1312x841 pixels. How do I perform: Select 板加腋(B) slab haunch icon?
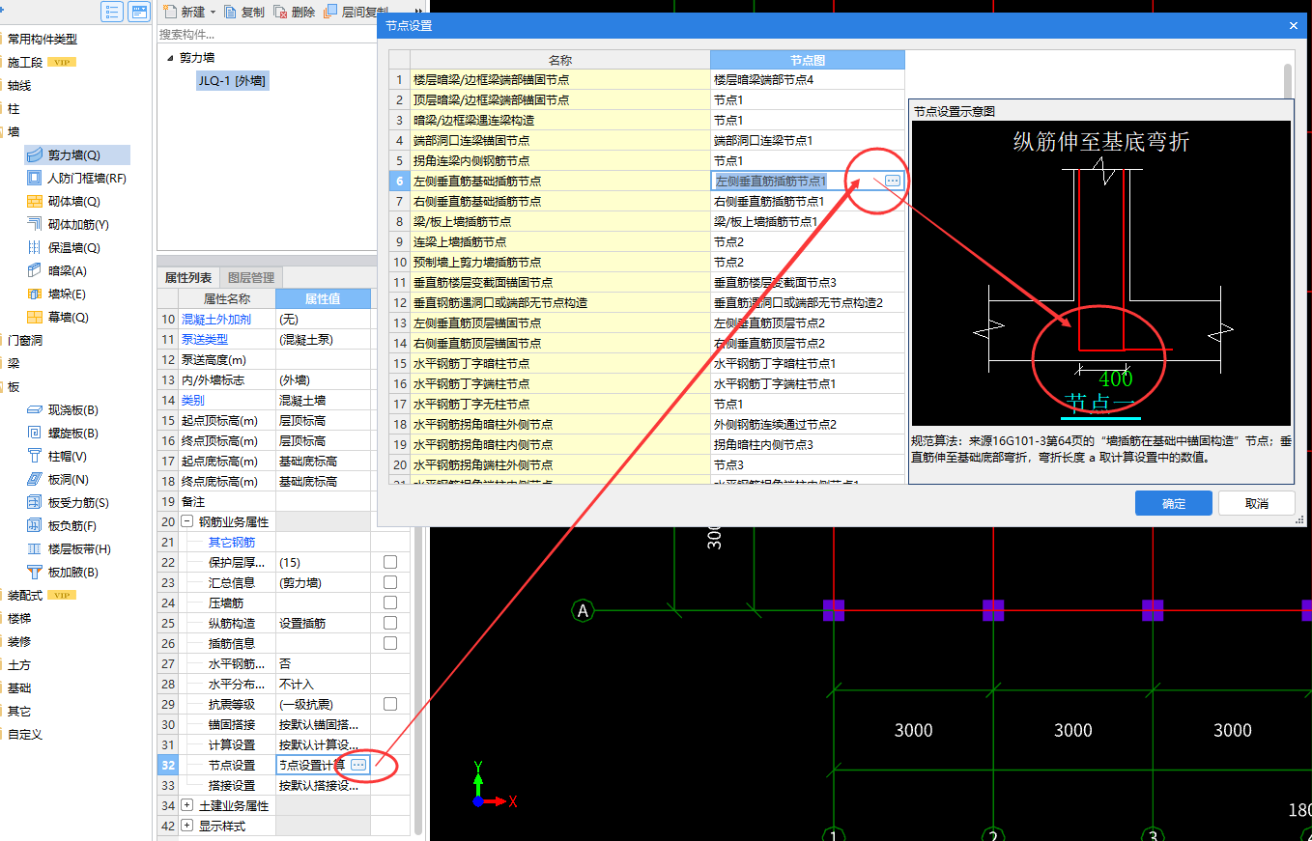pos(35,572)
